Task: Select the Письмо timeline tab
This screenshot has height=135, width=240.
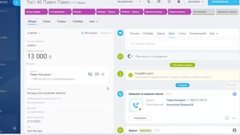Action: 135,33
